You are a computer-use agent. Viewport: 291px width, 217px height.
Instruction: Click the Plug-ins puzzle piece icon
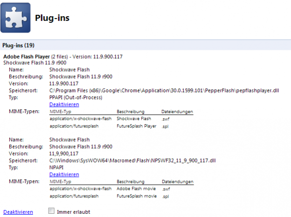coord(15,18)
